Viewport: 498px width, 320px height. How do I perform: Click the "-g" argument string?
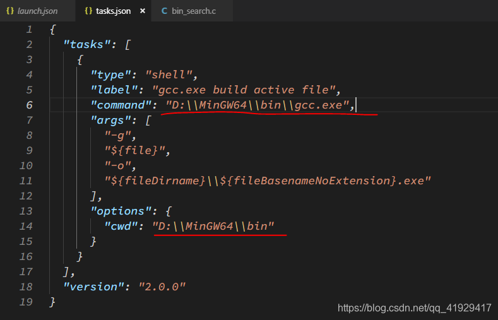point(118,136)
